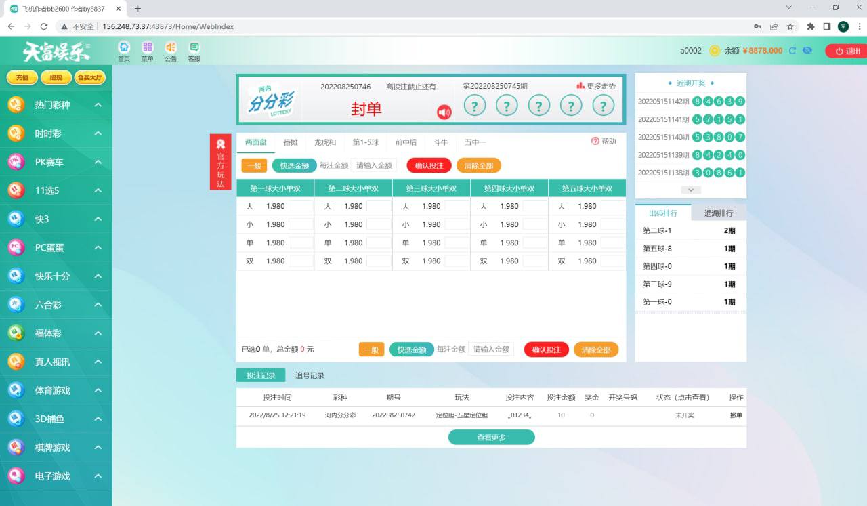Open the 遗漏排行 tab

point(719,213)
